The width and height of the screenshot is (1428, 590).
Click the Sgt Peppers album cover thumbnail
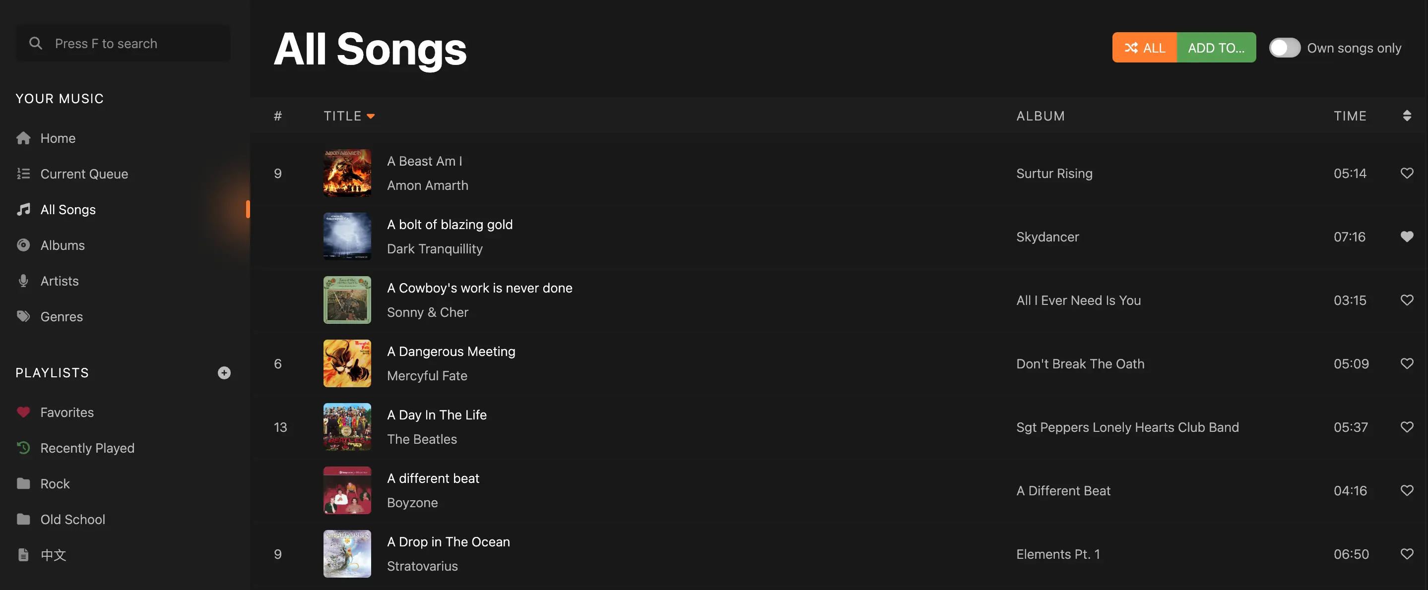347,427
